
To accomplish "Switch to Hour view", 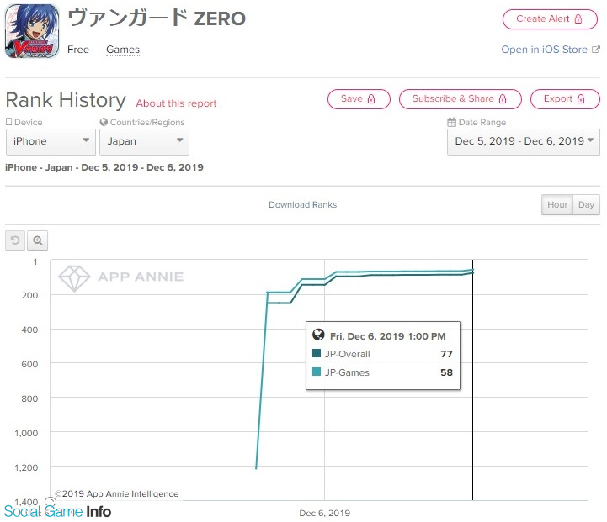I will coord(557,205).
